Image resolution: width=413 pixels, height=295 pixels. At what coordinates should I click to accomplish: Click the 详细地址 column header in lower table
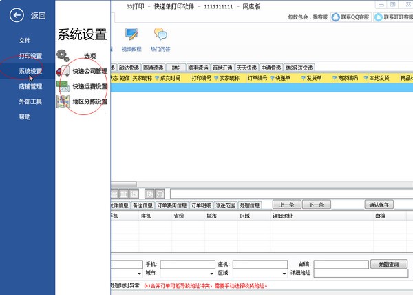pos(283,216)
